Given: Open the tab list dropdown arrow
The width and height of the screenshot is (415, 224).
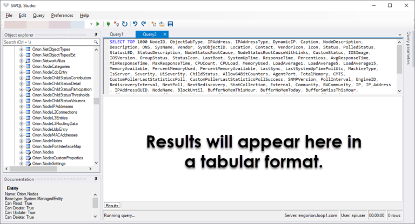Looking at the screenshot, I should tap(400, 35).
